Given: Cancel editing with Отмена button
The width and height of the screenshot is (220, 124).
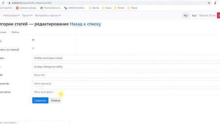Looking at the screenshot, I should [x=55, y=100].
